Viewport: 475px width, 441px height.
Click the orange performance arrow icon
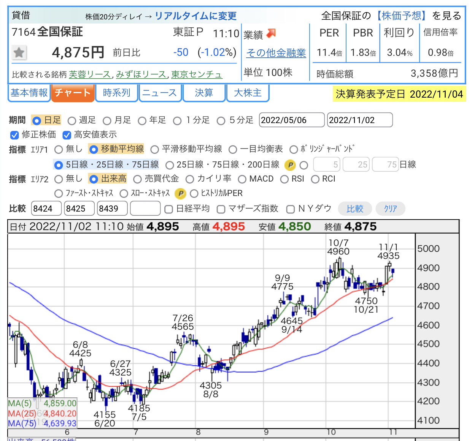tap(271, 34)
